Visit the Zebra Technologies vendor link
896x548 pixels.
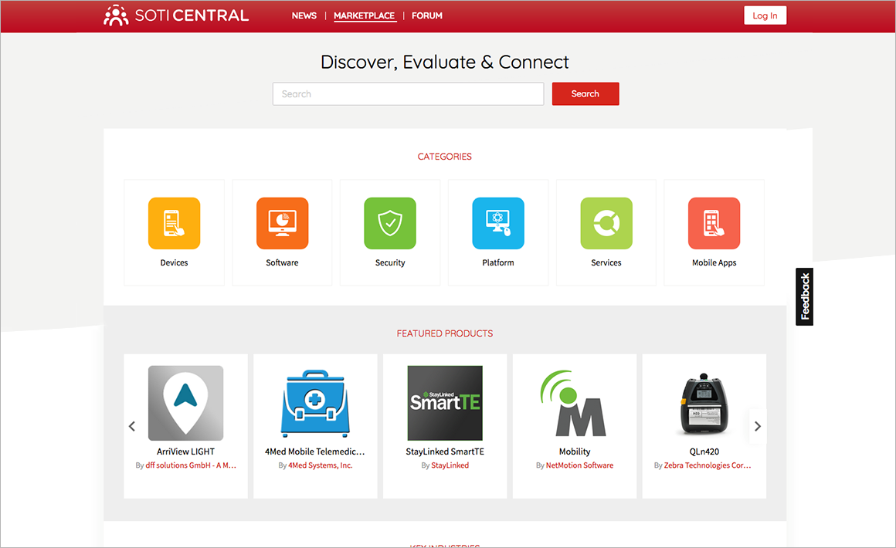(x=708, y=465)
